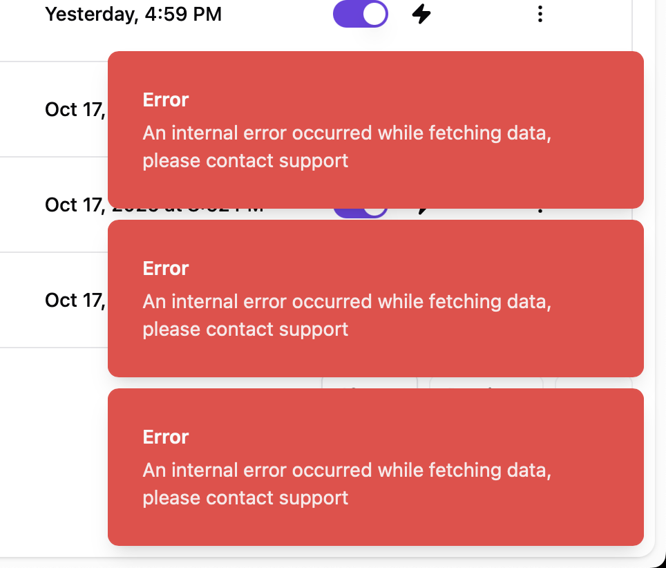Select the half-covered "Oct 17" timestamp ending in PM

pyautogui.click(x=74, y=205)
